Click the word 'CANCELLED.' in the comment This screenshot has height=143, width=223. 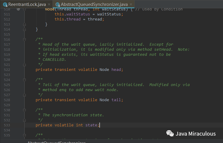coord(54,59)
